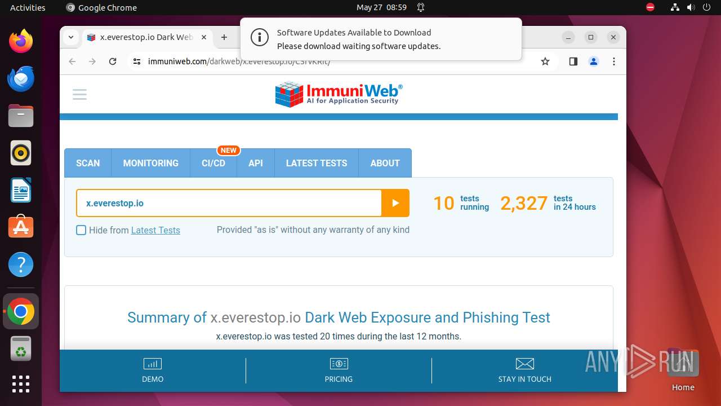Open Chrome's three-dot menu
721x406 pixels.
pos(614,61)
